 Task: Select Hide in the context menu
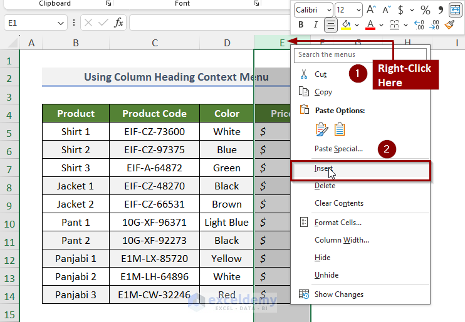[322, 258]
